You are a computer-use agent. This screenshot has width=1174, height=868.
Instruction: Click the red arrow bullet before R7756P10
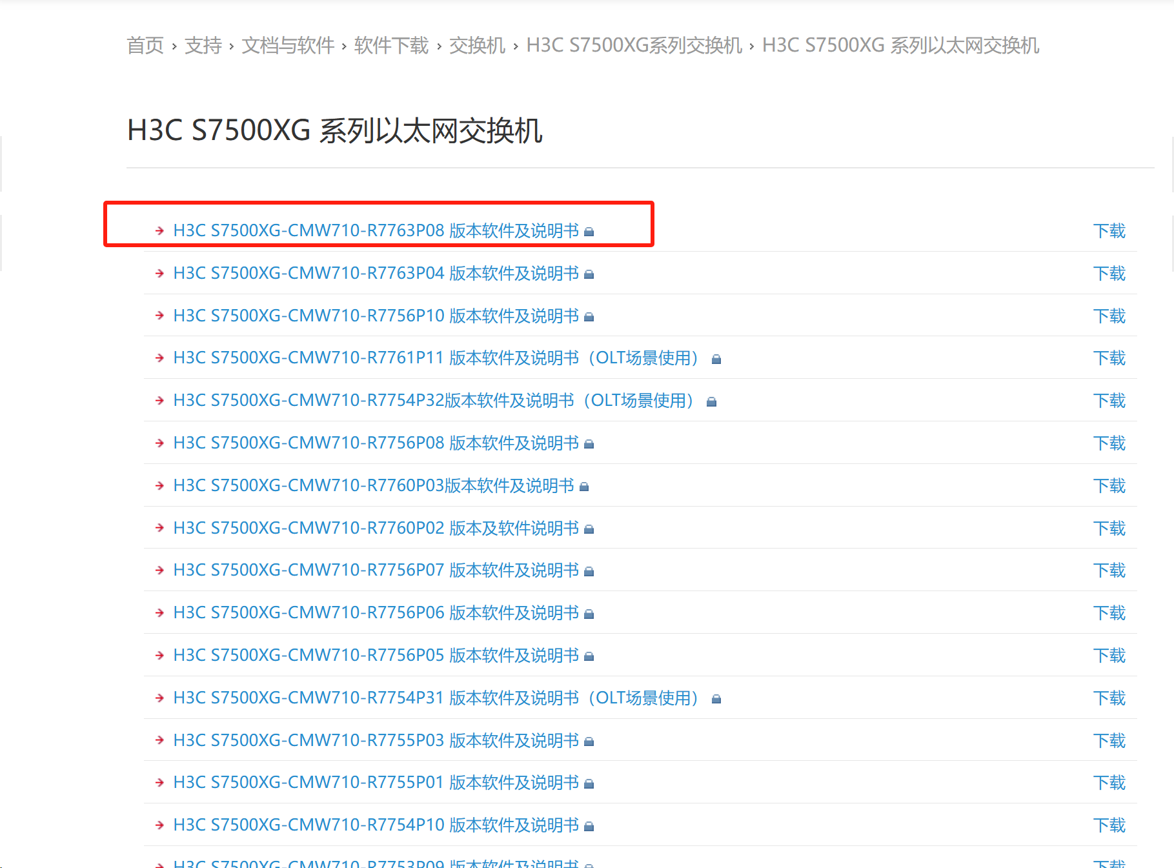pos(159,316)
